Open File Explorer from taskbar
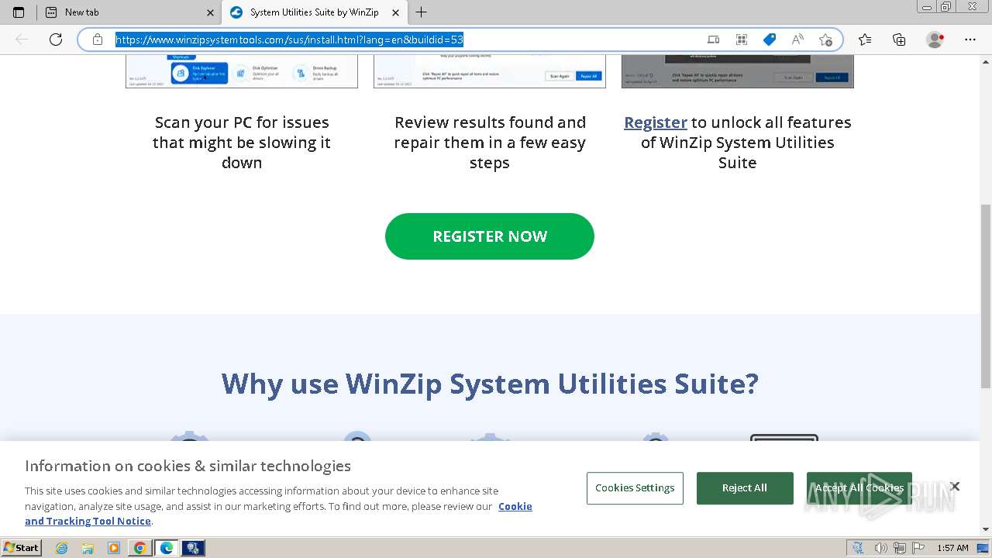Viewport: 992px width, 558px height. 88,548
